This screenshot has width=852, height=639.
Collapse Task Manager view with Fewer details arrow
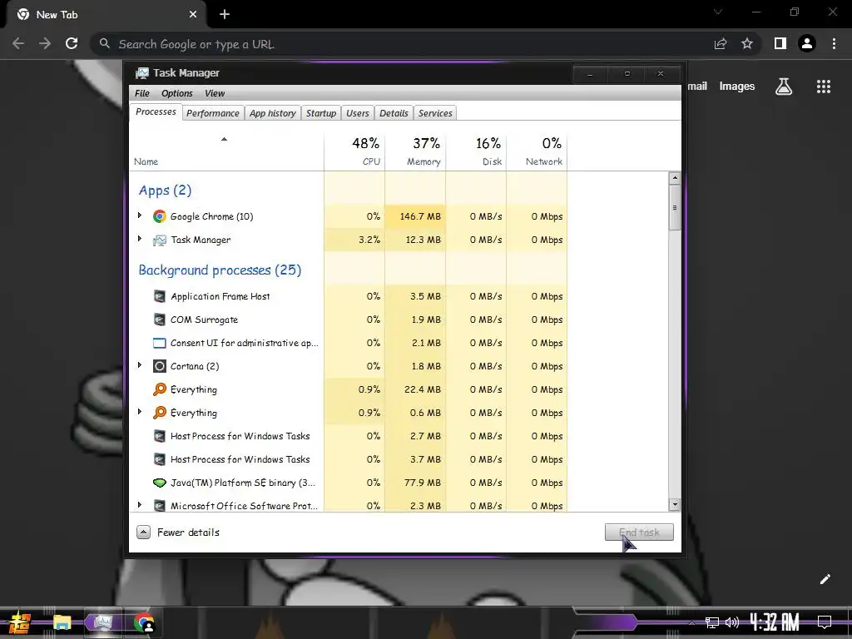click(143, 532)
